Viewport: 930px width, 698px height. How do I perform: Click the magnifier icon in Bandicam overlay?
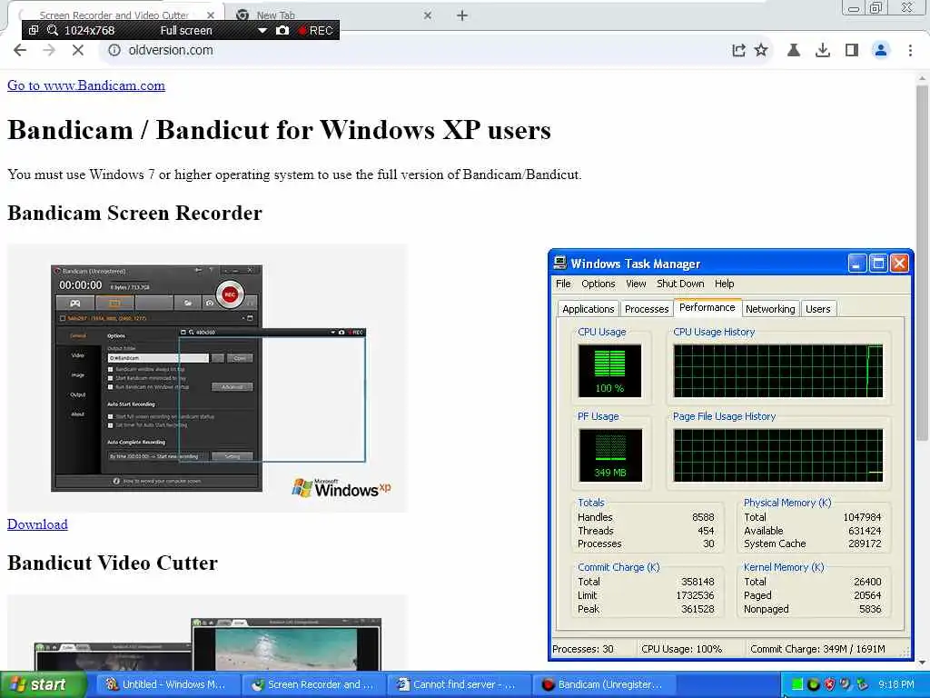52,30
